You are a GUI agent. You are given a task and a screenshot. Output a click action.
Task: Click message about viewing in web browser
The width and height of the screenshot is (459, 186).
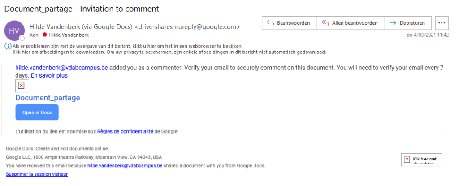[128, 46]
